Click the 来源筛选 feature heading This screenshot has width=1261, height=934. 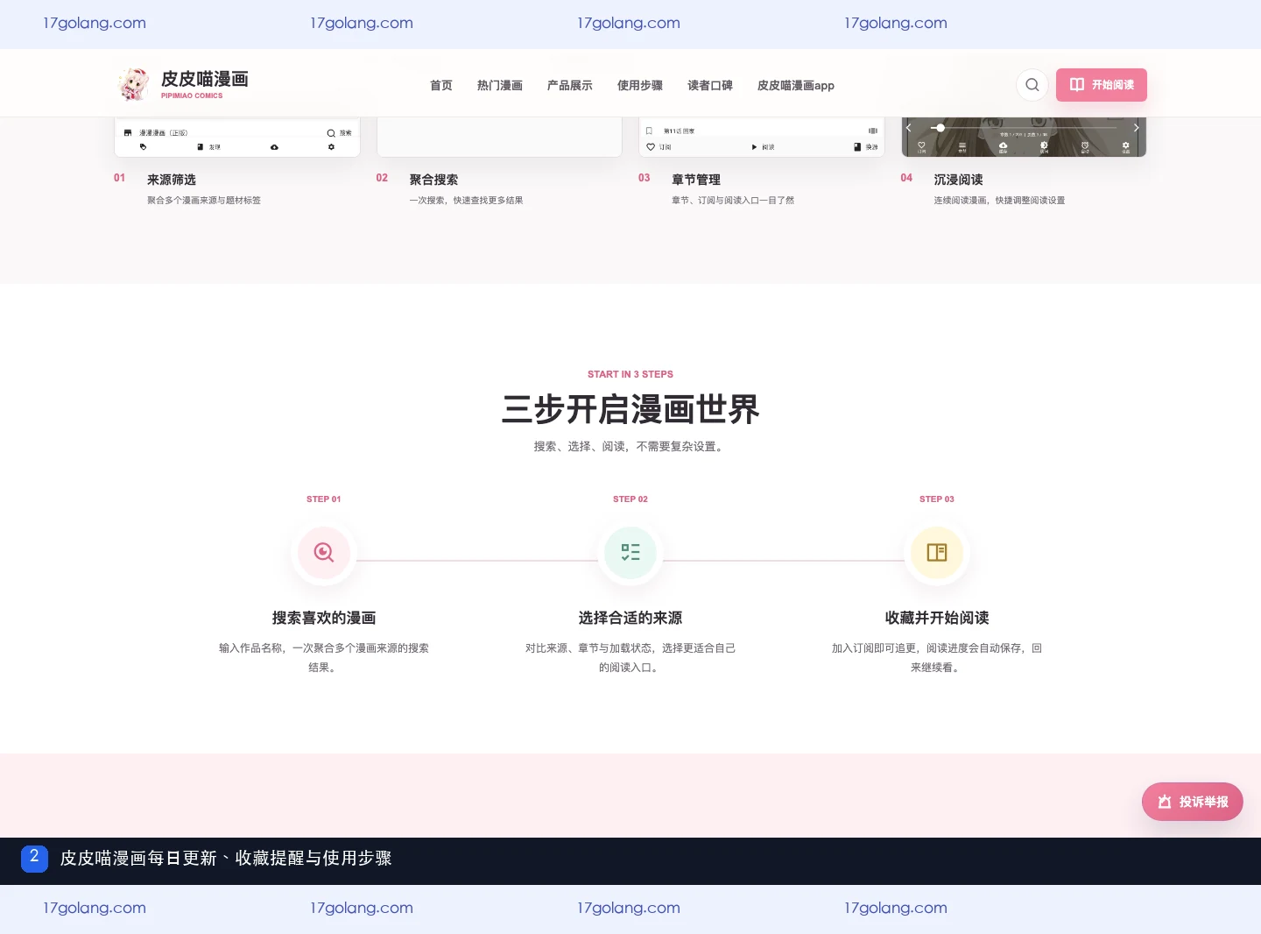[172, 180]
